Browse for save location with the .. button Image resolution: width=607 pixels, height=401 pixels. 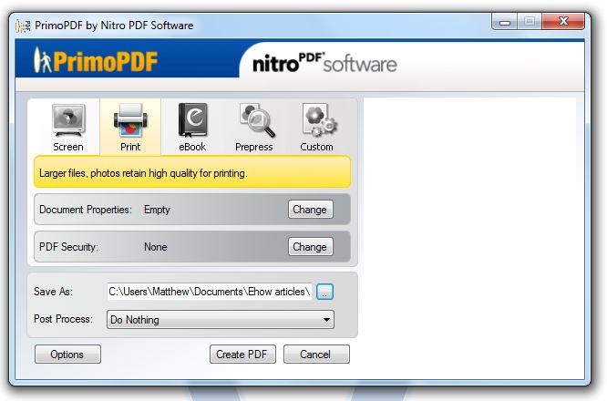click(324, 292)
